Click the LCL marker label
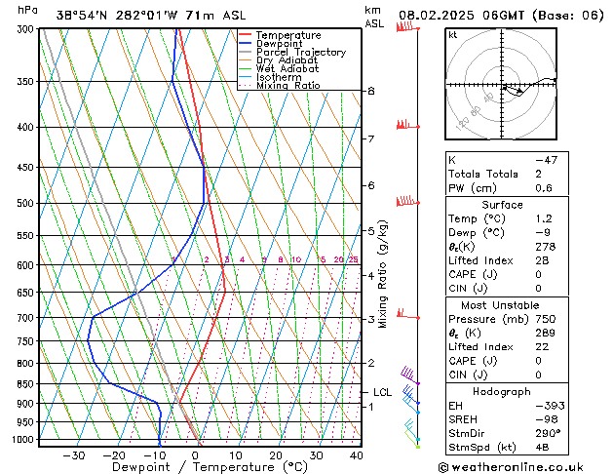613x474 pixels. coord(382,392)
